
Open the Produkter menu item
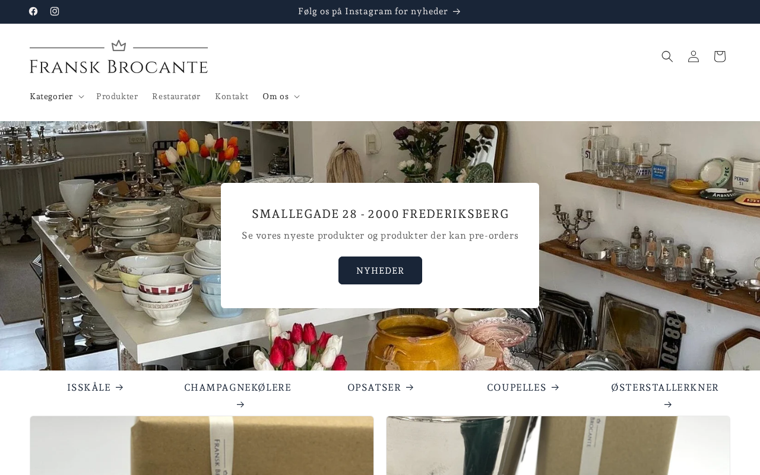pos(117,96)
